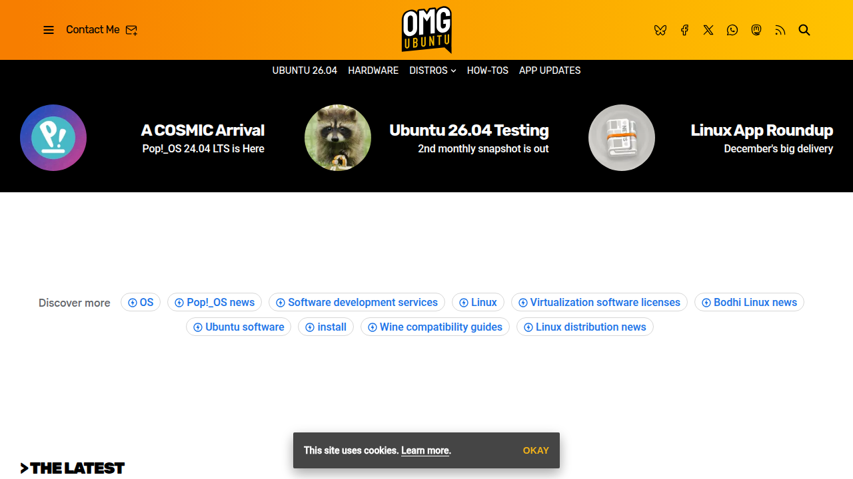This screenshot has height=479, width=853.
Task: Click the OMG Ubuntu logo
Action: pyautogui.click(x=426, y=29)
